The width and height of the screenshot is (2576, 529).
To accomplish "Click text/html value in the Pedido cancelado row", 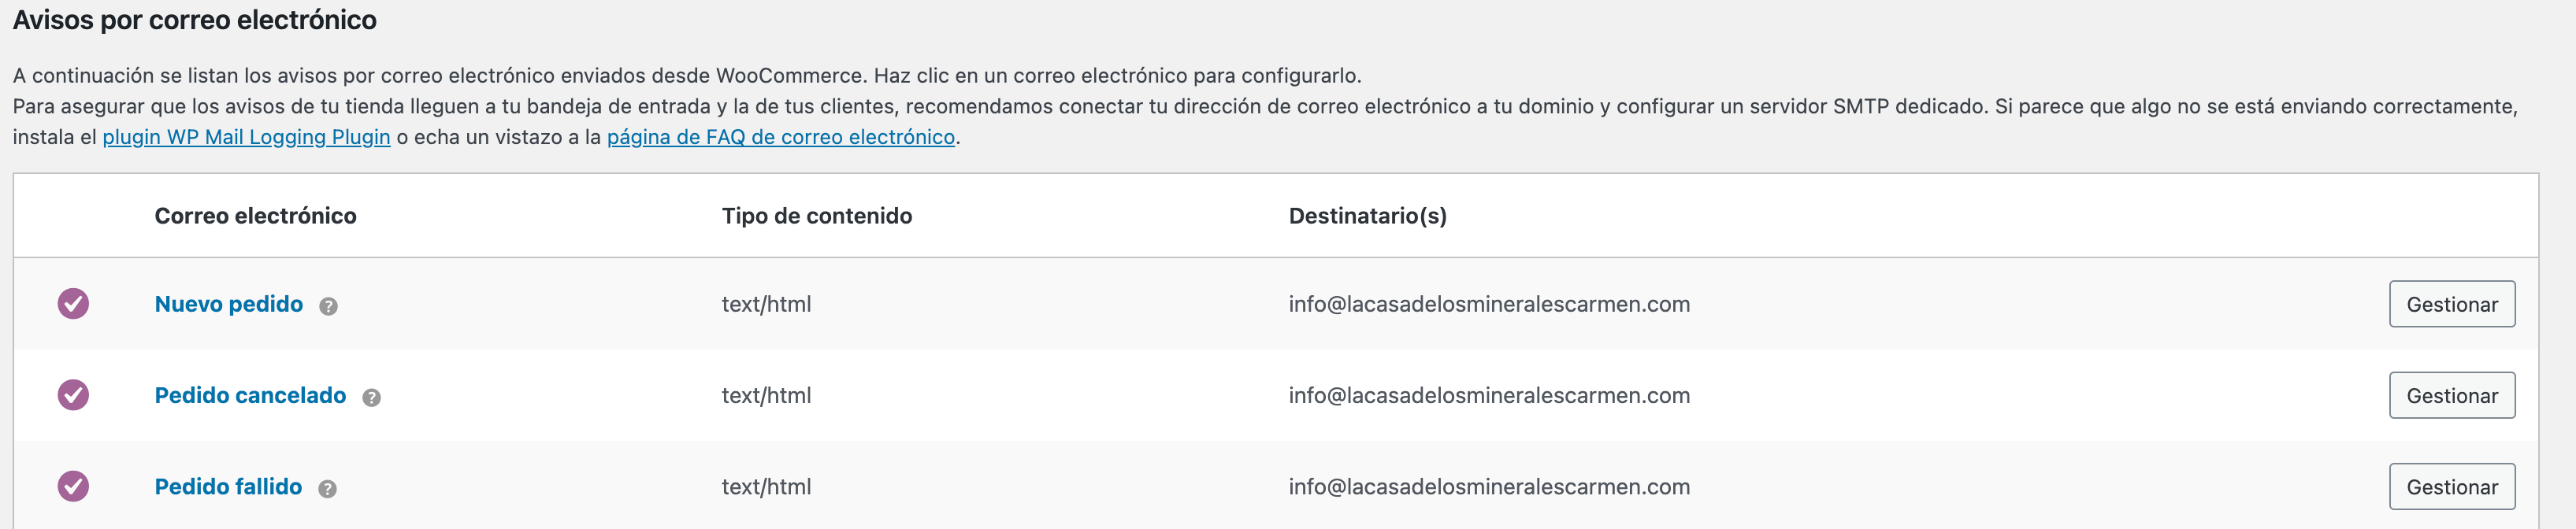I will pyautogui.click(x=766, y=395).
